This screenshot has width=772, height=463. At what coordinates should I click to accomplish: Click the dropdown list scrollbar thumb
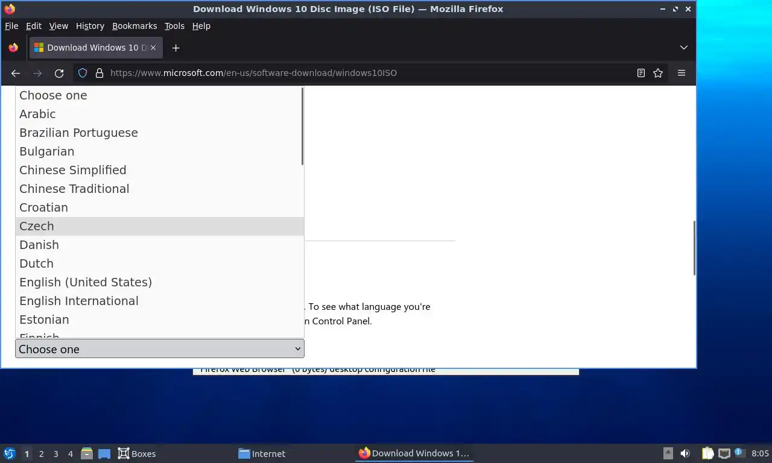pyautogui.click(x=302, y=127)
